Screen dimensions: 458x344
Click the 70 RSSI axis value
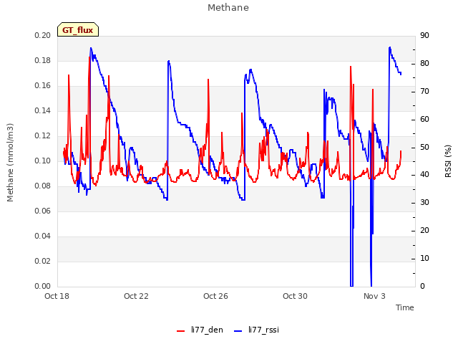(x=424, y=92)
